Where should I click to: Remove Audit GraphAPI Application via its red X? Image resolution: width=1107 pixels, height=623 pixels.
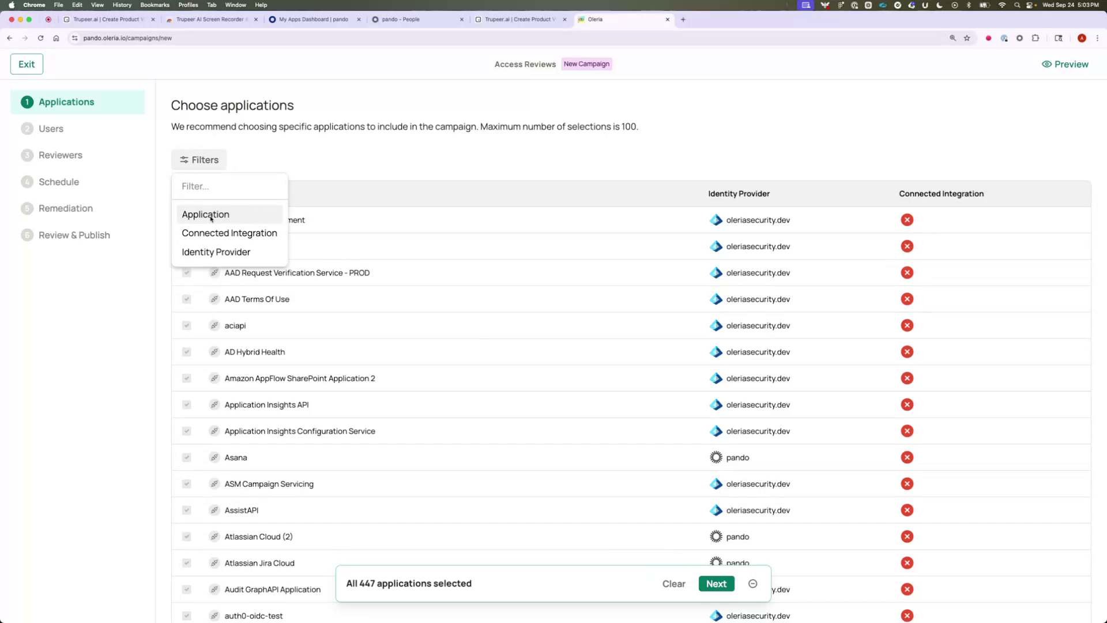click(907, 590)
